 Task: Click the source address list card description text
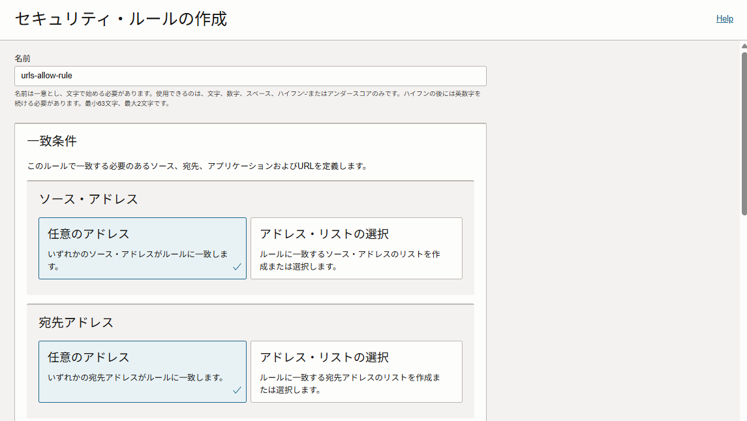coord(350,260)
